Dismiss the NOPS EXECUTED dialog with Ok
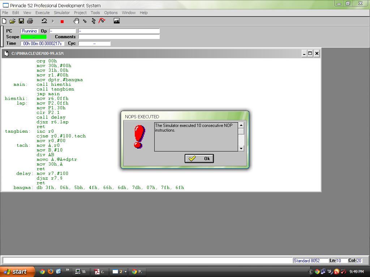This screenshot has height=277, width=370. (199, 159)
